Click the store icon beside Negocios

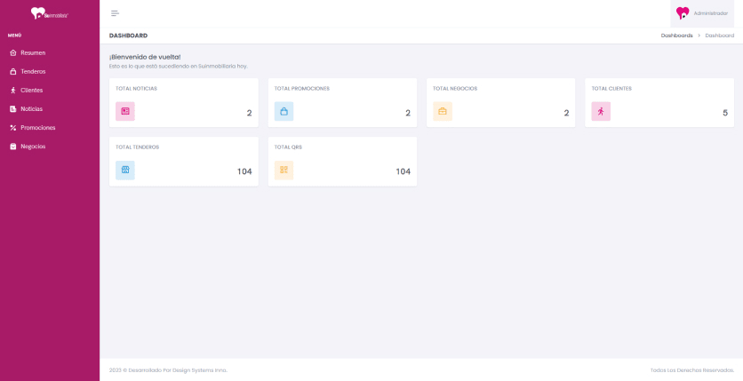click(x=13, y=147)
